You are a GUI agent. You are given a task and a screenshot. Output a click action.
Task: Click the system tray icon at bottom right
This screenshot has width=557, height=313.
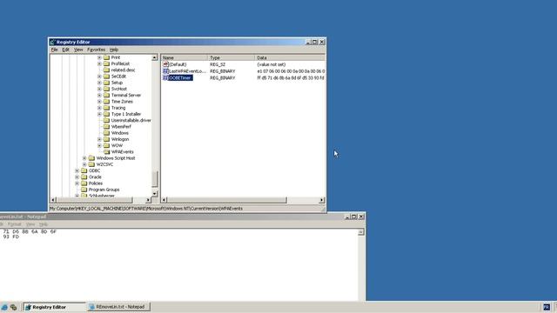pyautogui.click(x=547, y=307)
